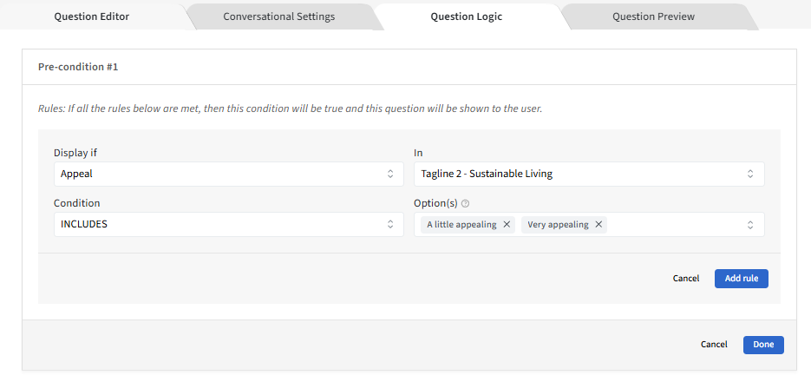Image resolution: width=811 pixels, height=382 pixels.
Task: Remove the 'Very appealing' option tag
Action: pos(598,225)
